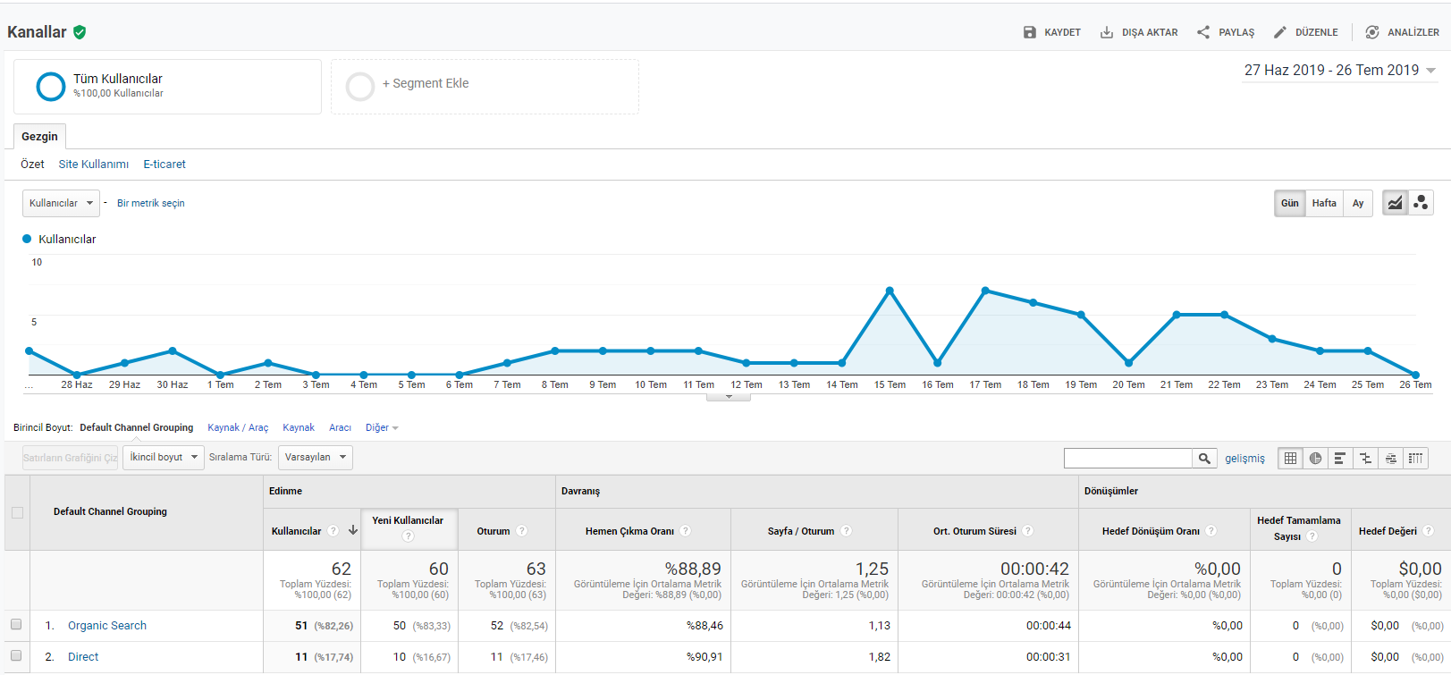Click the DIŞA AKTAR export icon
The width and height of the screenshot is (1451, 675).
(1107, 32)
